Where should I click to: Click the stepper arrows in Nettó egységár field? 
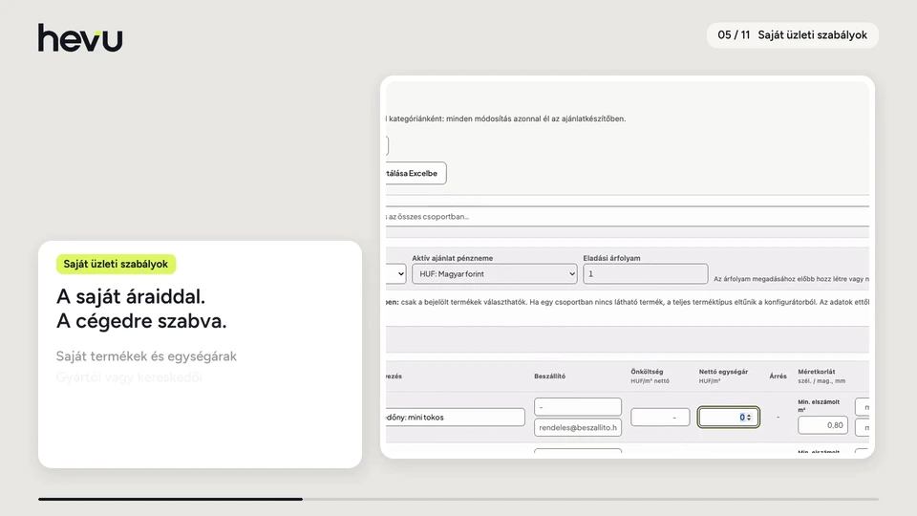coord(749,418)
